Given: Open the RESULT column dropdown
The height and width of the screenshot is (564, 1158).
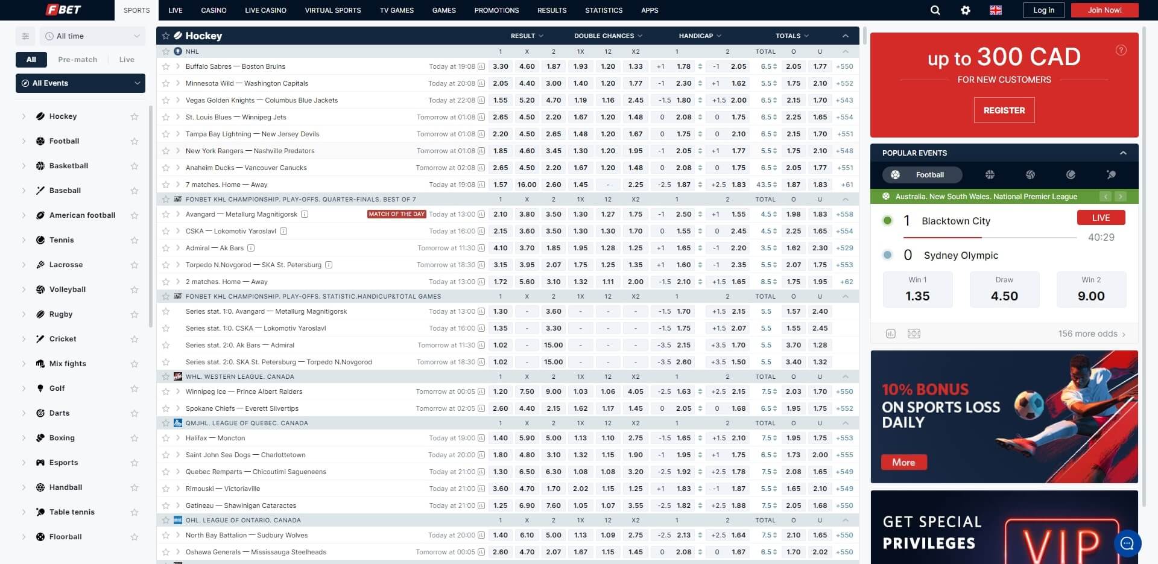Looking at the screenshot, I should tap(527, 36).
